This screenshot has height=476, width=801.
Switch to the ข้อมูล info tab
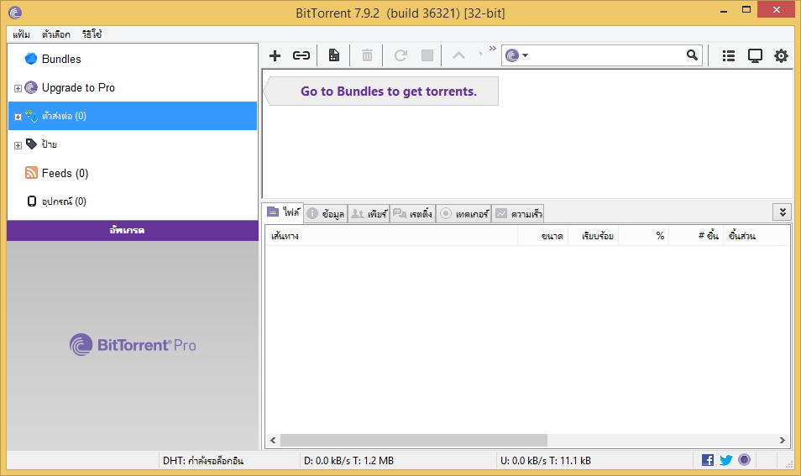point(326,214)
